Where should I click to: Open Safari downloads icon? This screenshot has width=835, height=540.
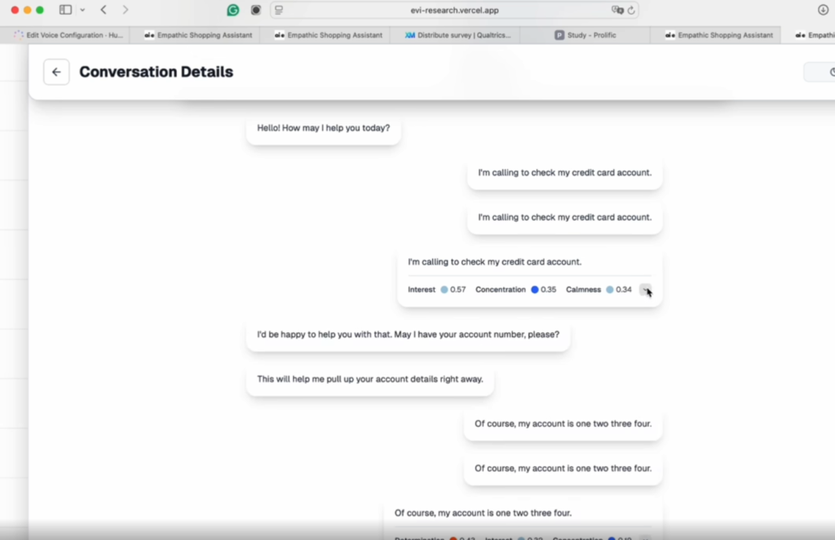pyautogui.click(x=823, y=10)
